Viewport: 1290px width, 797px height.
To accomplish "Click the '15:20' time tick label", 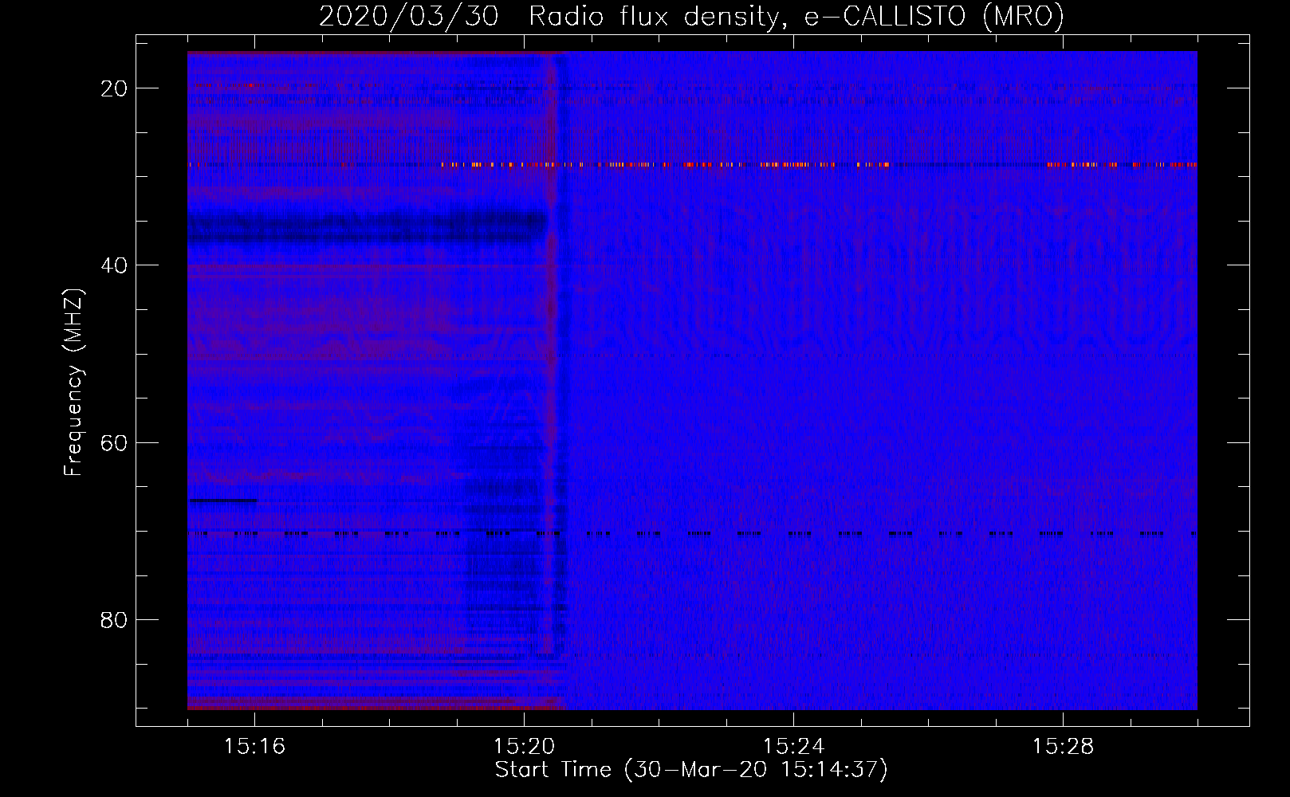I will pos(524,747).
